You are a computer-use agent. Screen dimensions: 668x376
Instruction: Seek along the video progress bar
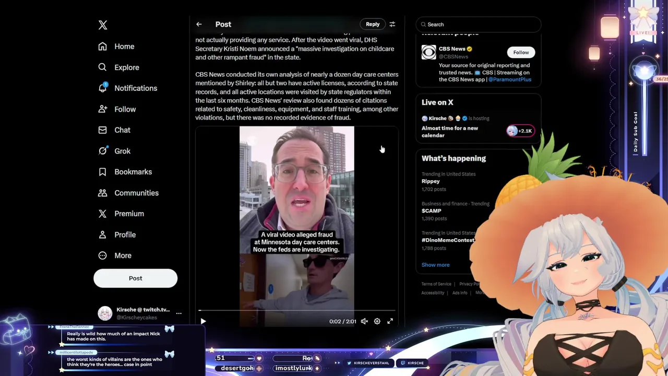(x=296, y=310)
